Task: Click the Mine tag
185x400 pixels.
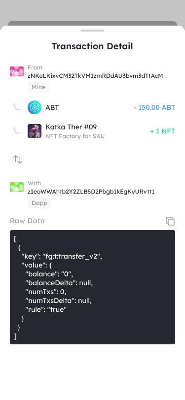Action: pos(38,87)
